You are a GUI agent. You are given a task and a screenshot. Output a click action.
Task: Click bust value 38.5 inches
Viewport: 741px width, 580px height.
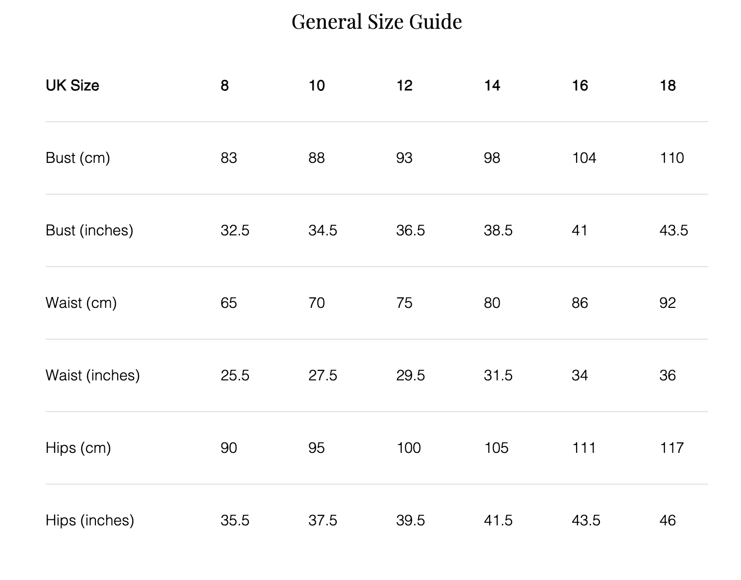pyautogui.click(x=498, y=230)
